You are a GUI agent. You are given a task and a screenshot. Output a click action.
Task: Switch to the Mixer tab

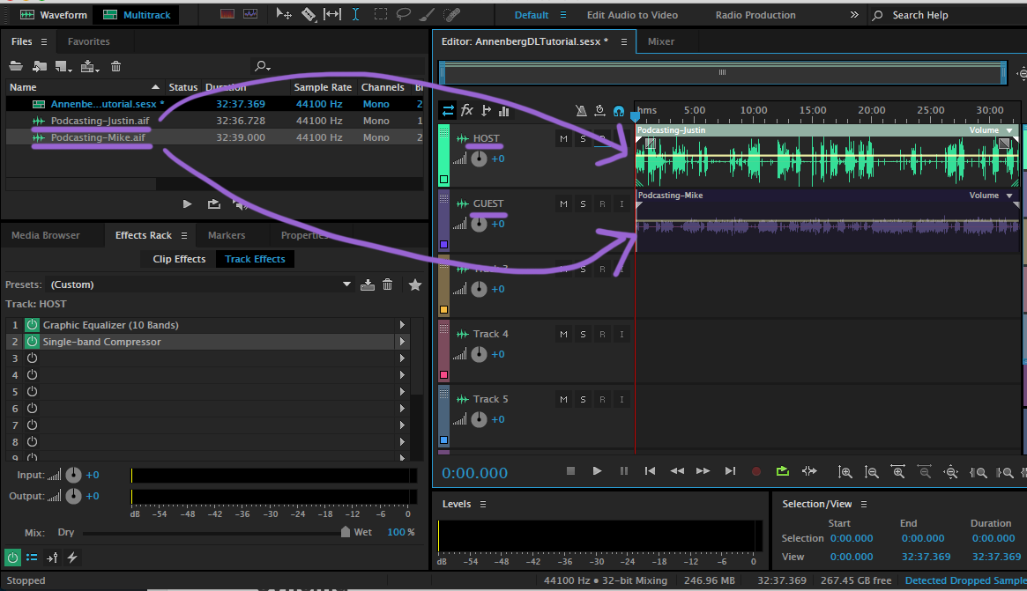(x=660, y=41)
